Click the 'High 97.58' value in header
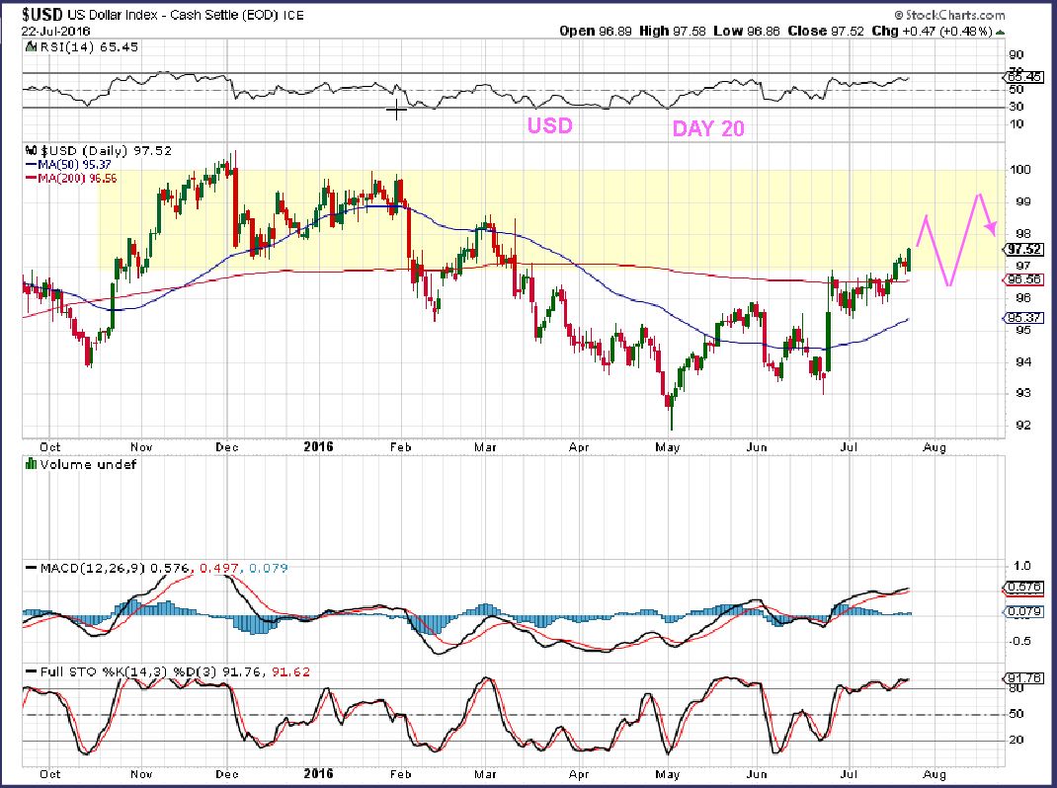Image resolution: width=1057 pixels, height=788 pixels. tap(672, 31)
